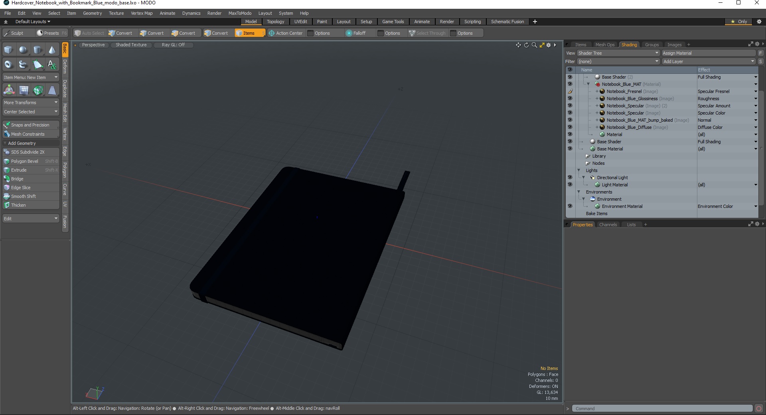Viewport: 766px width, 415px height.
Task: Select the text tool icon
Action: pyautogui.click(x=52, y=64)
